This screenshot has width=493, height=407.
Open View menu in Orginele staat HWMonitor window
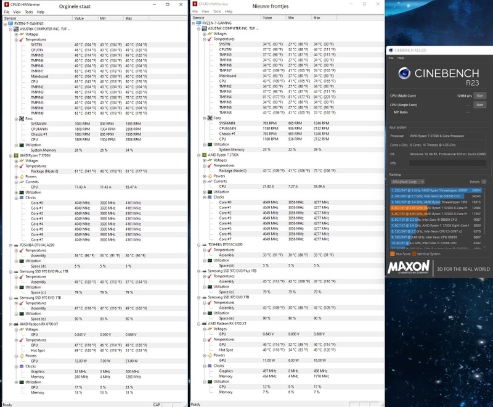point(17,12)
